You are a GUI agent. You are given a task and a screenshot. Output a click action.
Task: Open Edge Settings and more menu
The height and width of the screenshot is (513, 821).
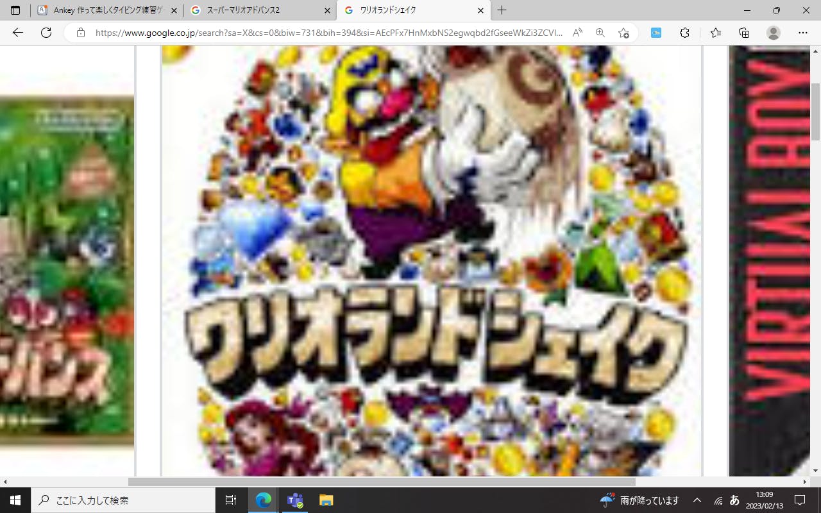tap(803, 33)
